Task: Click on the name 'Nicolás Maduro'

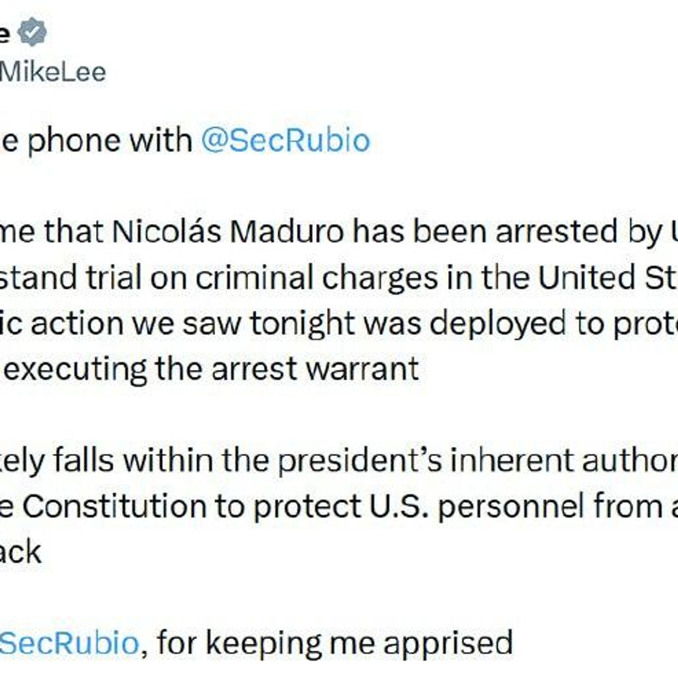Action: [228, 232]
